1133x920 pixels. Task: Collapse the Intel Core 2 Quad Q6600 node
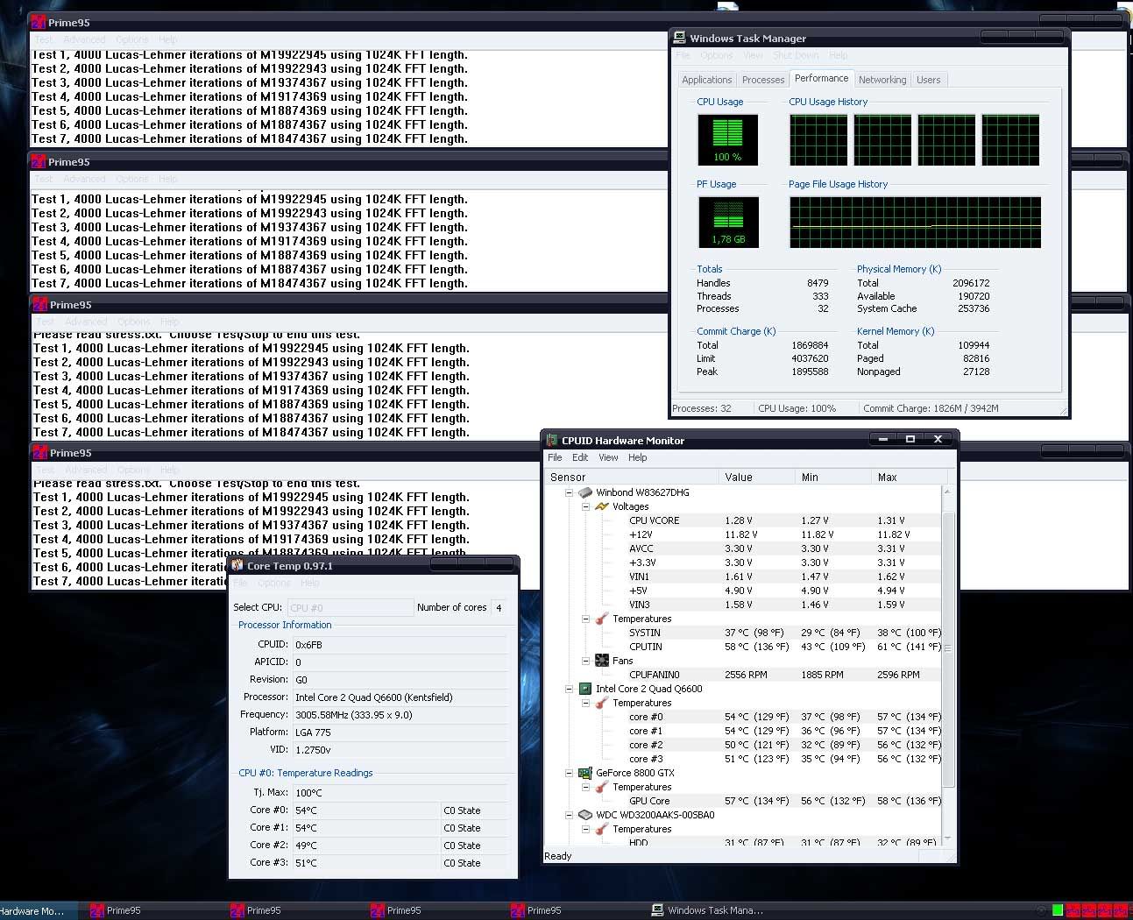click(569, 689)
